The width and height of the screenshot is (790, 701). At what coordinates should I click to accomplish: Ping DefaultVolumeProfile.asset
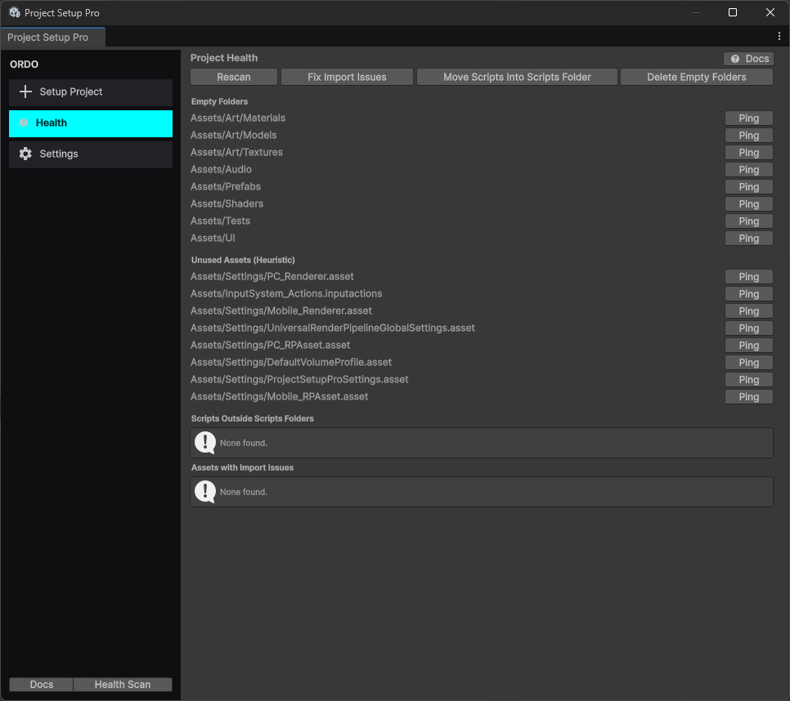pyautogui.click(x=748, y=362)
